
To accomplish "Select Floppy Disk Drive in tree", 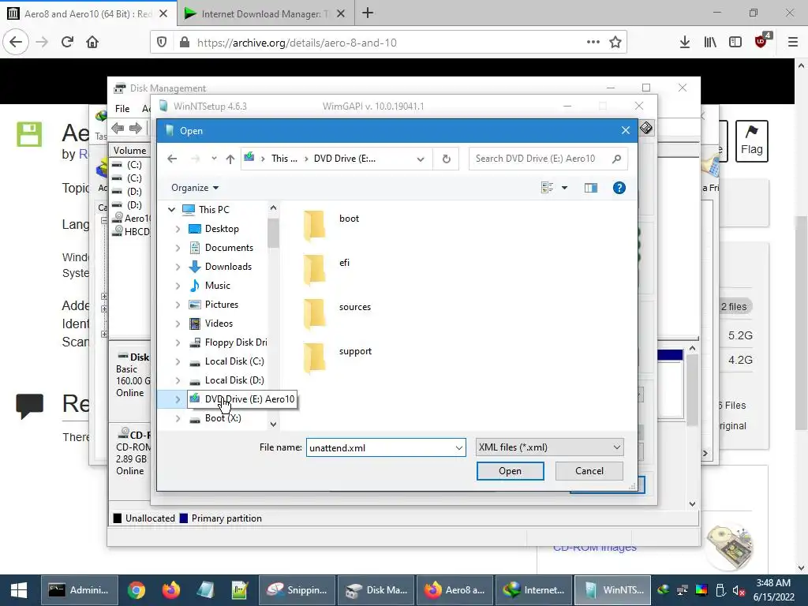I will click(x=228, y=342).
